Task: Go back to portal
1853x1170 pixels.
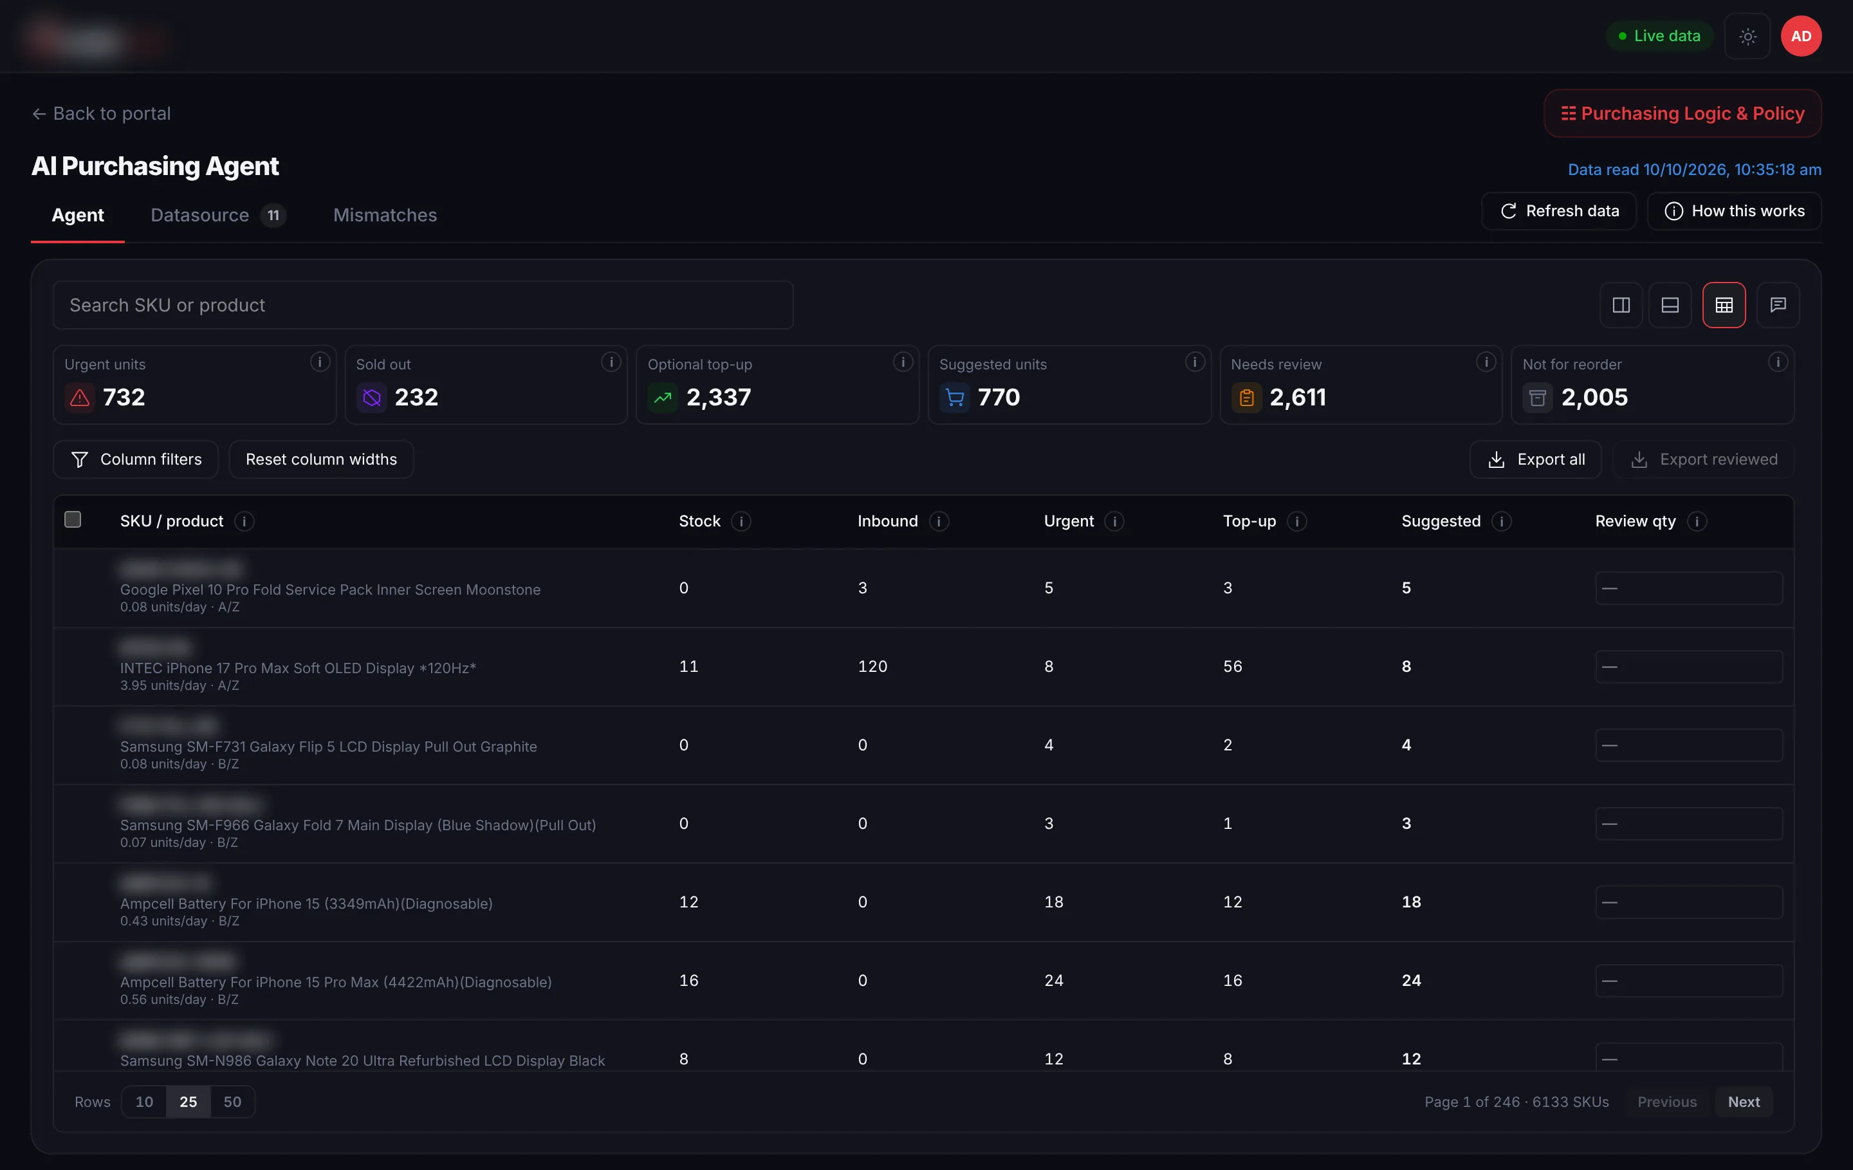Action: coord(102,114)
